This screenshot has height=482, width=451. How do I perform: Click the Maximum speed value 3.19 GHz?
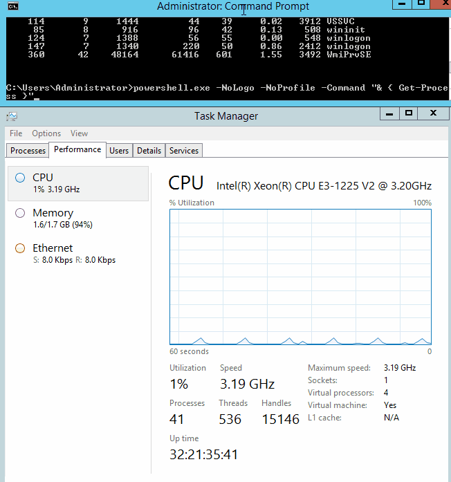[400, 368]
